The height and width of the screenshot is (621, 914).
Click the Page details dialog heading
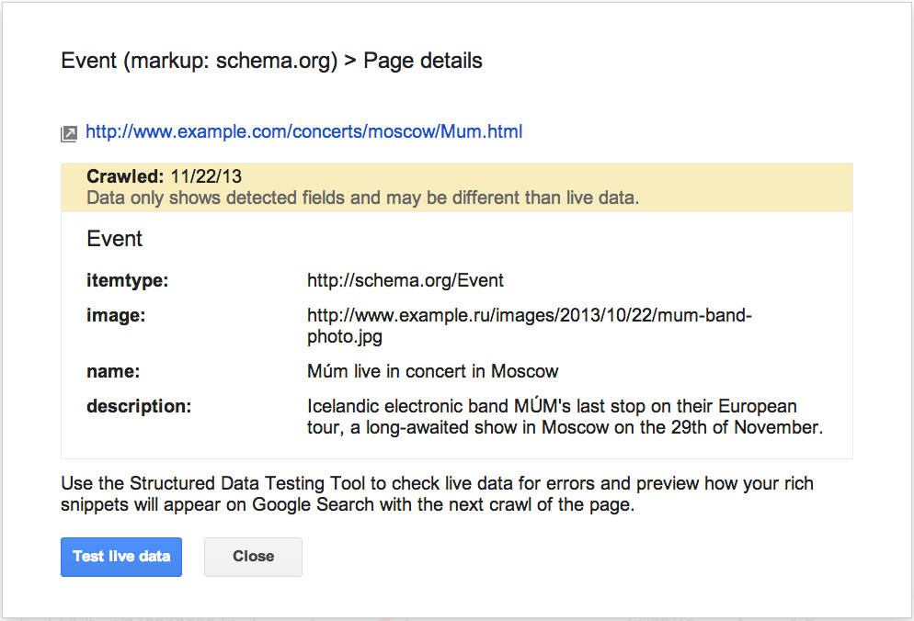point(423,62)
